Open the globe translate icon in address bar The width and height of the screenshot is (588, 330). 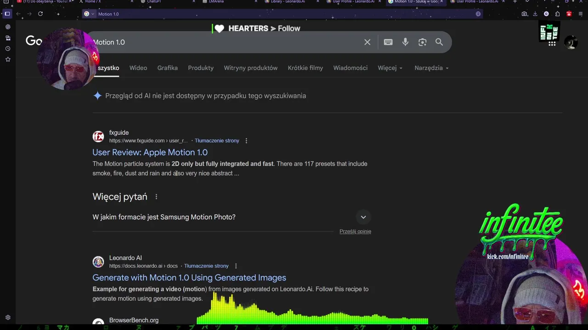(478, 14)
